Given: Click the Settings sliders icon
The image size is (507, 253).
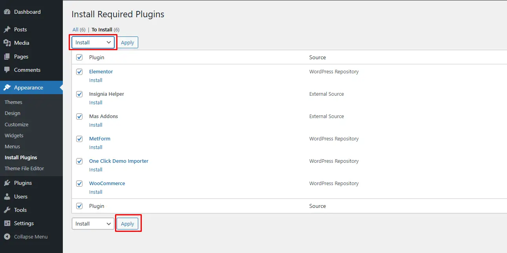Looking at the screenshot, I should 7,223.
